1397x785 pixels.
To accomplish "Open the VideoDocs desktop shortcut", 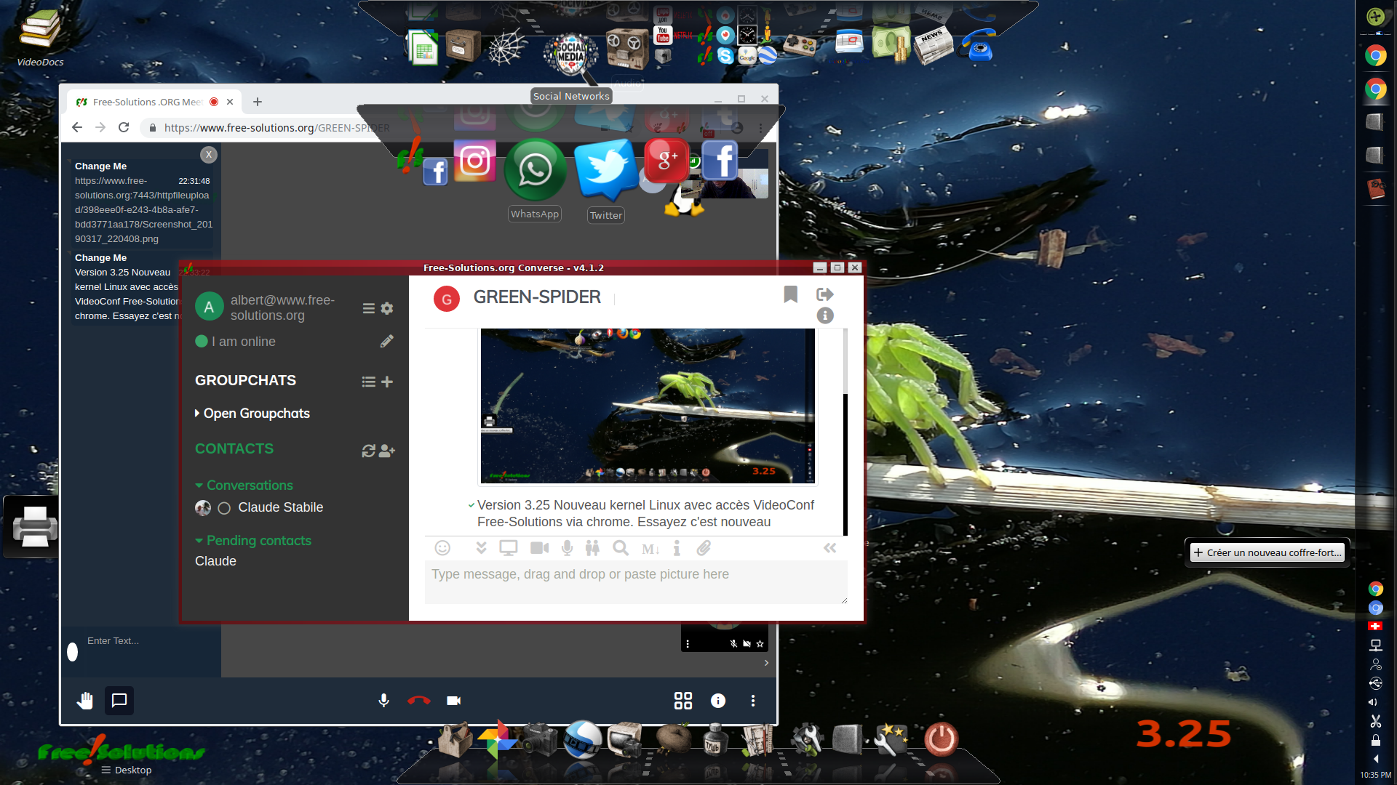I will 40,37.
